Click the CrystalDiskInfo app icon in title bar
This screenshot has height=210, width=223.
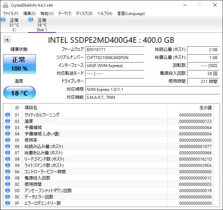click(6, 5)
